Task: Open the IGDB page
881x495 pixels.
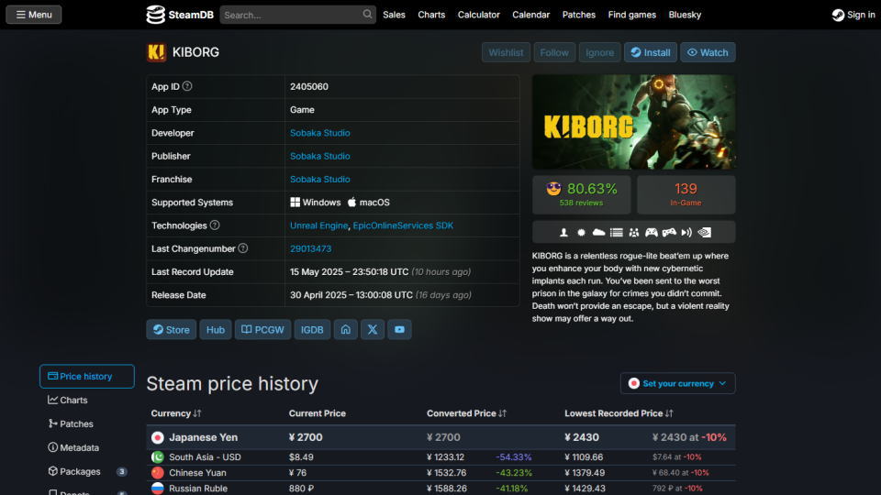Action: click(312, 329)
